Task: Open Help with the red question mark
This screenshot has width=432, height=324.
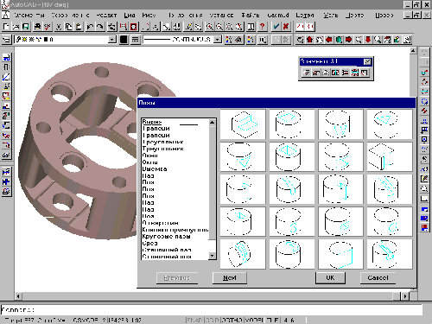Action: (x=262, y=27)
